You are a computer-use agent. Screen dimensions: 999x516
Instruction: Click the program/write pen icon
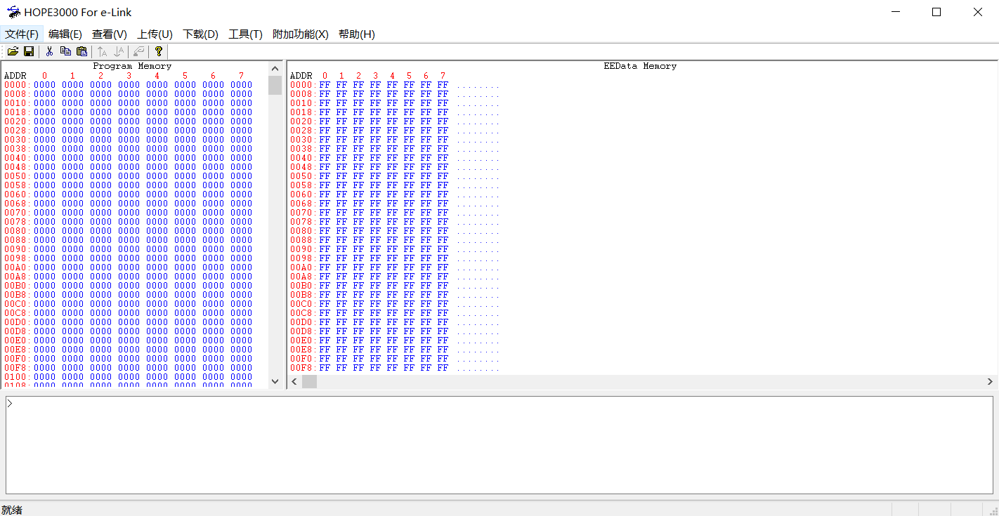pos(138,51)
